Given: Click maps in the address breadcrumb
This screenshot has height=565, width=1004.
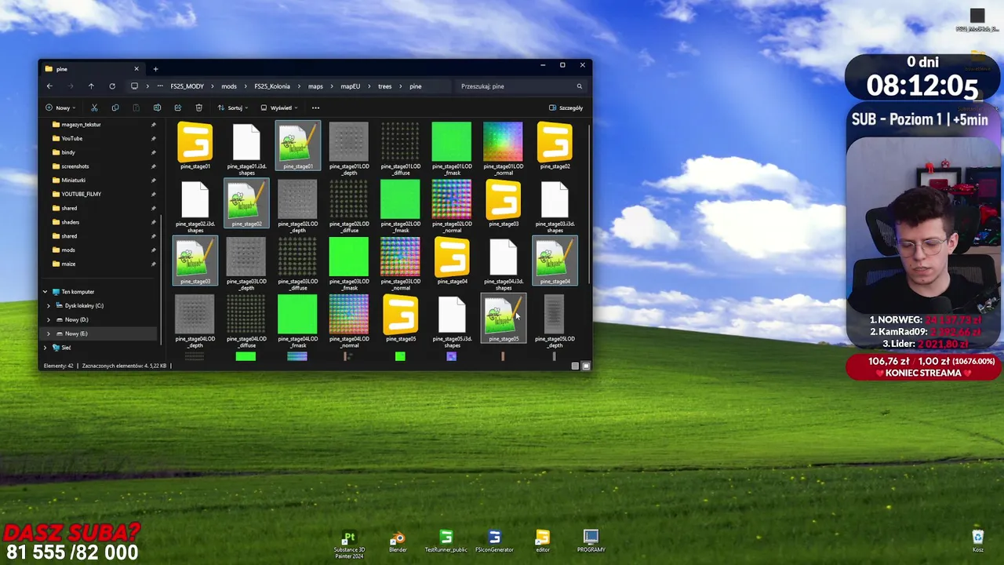Looking at the screenshot, I should coord(315,86).
